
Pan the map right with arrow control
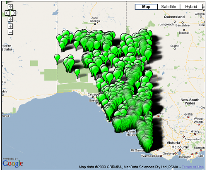pos(13,13)
